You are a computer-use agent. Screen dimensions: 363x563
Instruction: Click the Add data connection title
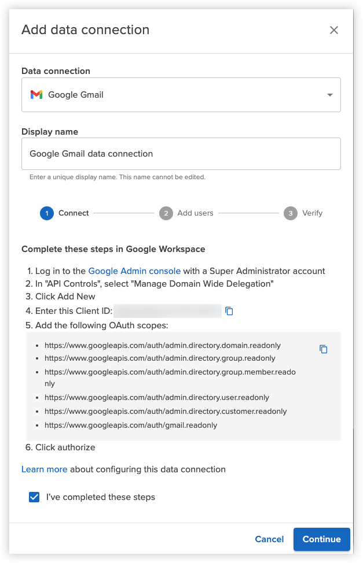point(86,30)
